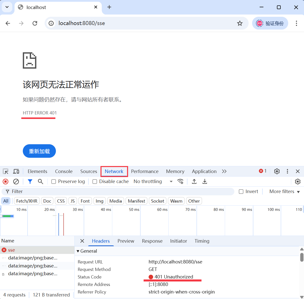The height and width of the screenshot is (299, 304).
Task: Toggle the device toolbar icon
Action: coord(16,171)
